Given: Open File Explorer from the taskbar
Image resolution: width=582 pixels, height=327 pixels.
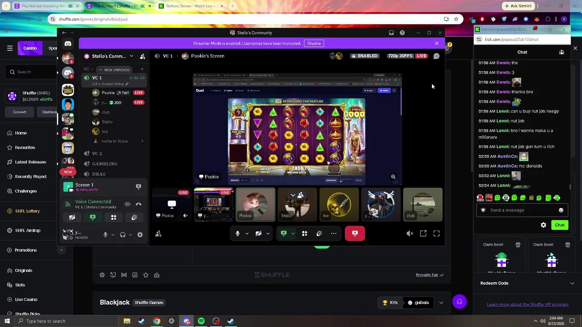Looking at the screenshot, I should click(x=127, y=321).
